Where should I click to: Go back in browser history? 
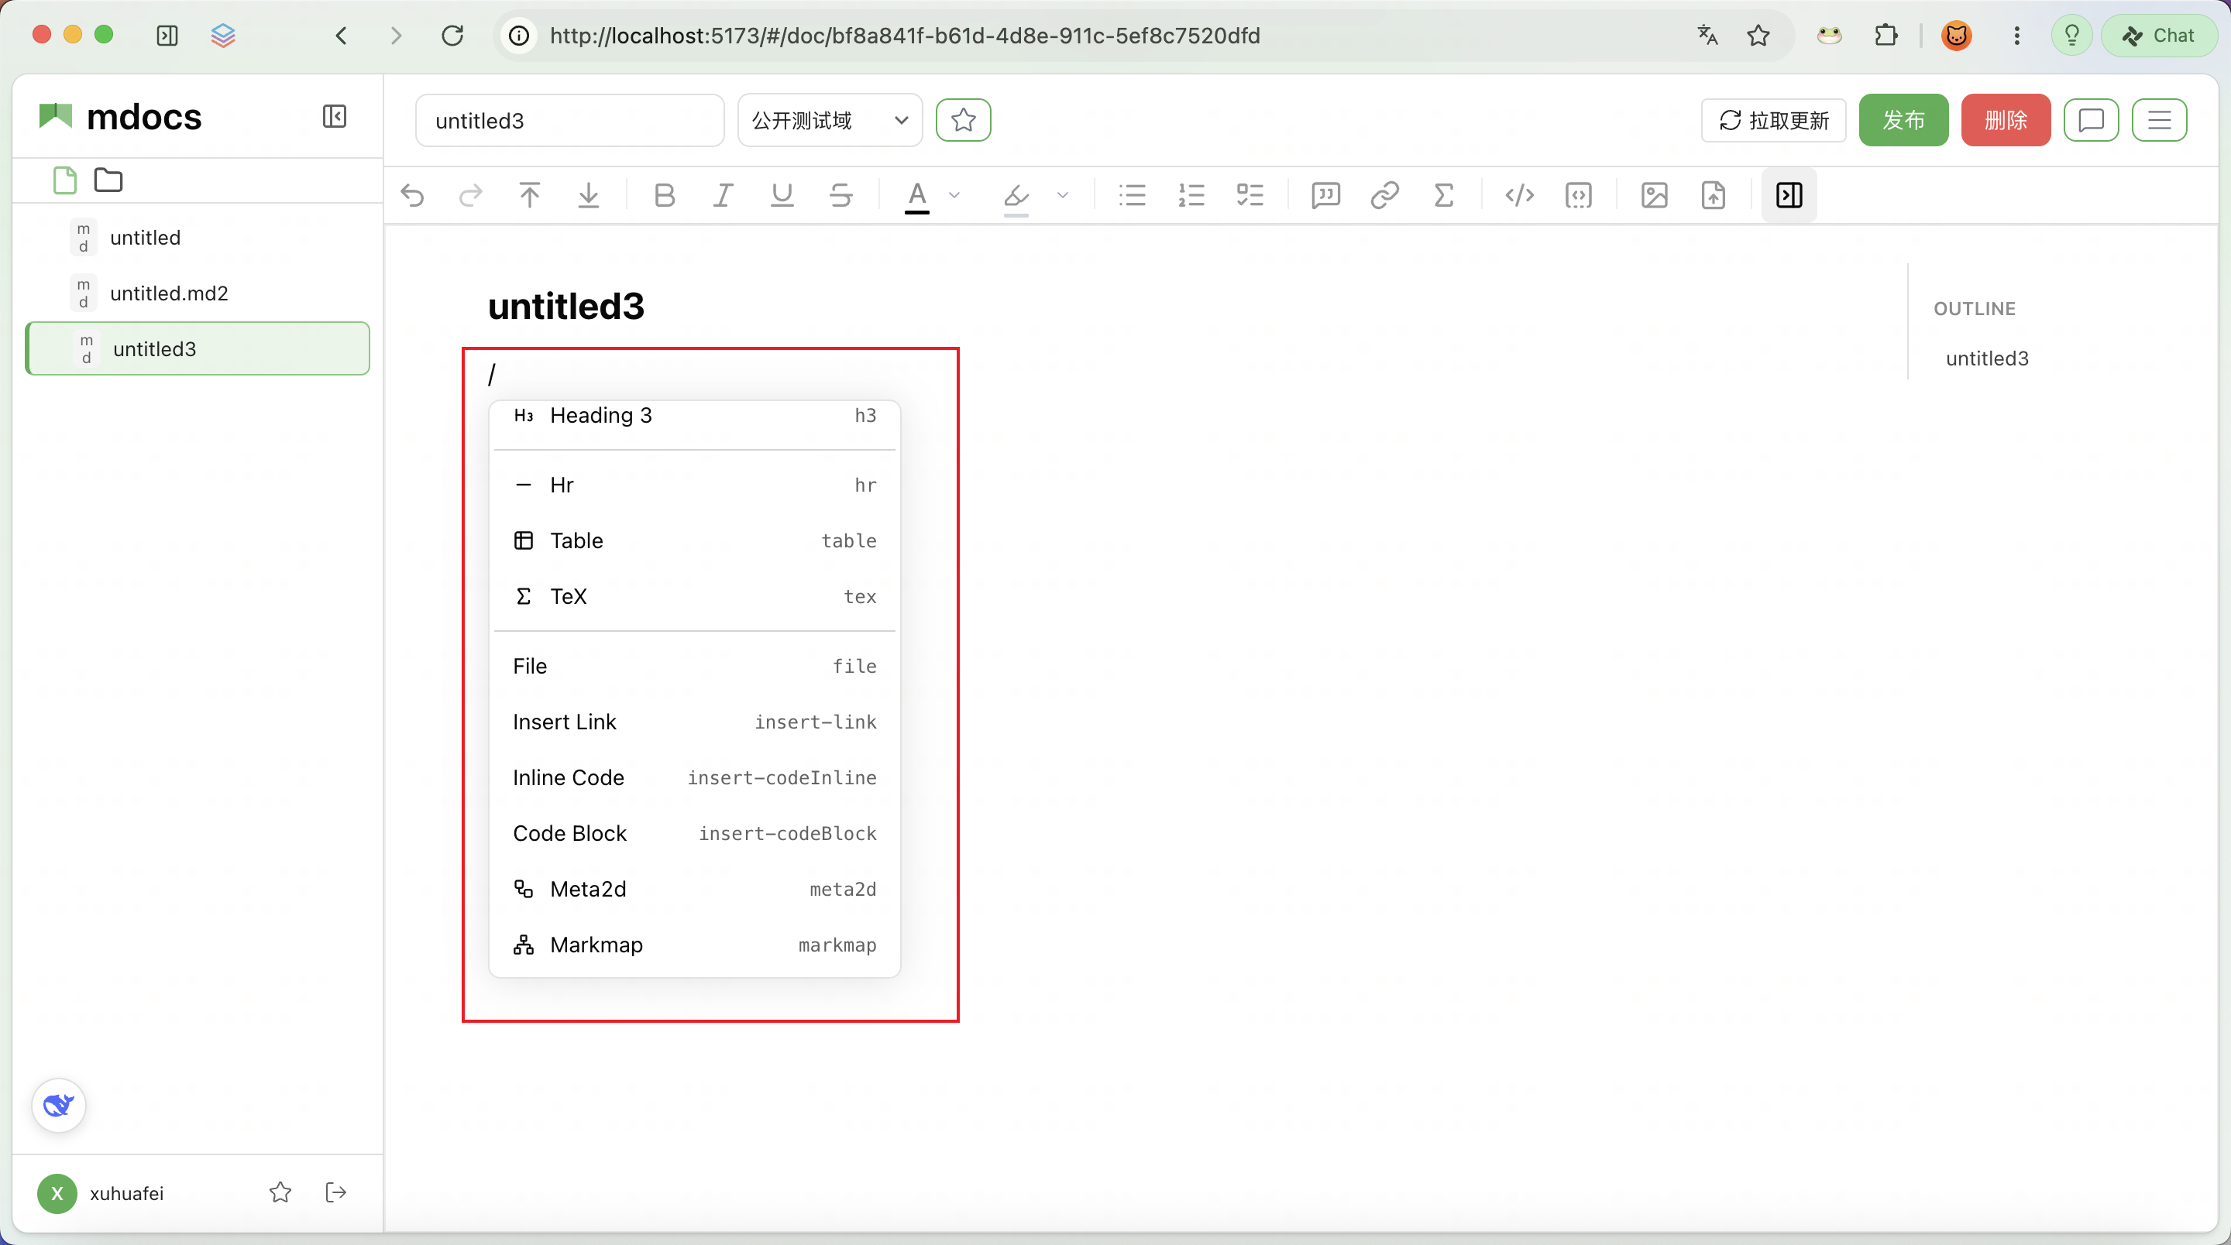341,36
